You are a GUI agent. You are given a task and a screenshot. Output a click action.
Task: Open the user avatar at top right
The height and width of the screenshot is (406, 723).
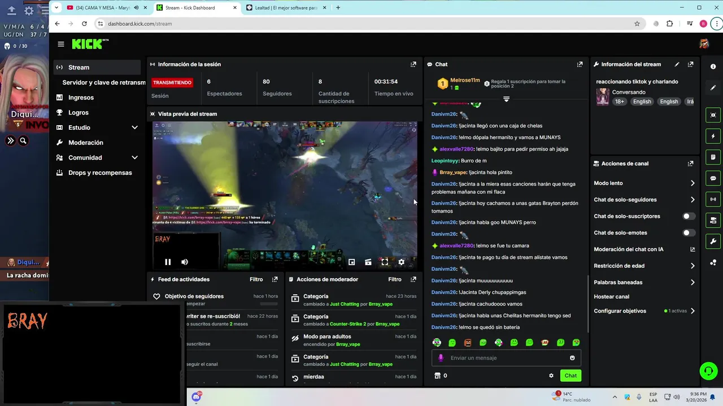coord(704,44)
